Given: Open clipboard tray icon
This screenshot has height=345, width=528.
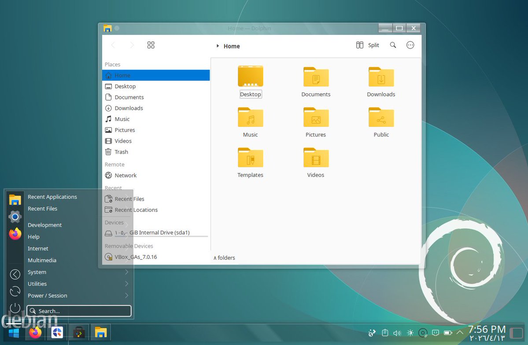Looking at the screenshot, I should tap(385, 333).
